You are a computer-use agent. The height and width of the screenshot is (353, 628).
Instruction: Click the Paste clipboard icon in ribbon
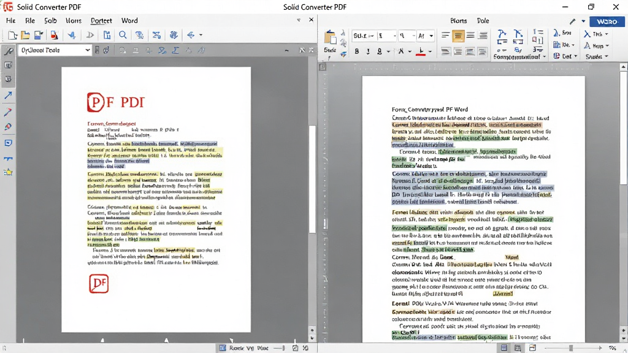click(x=330, y=37)
